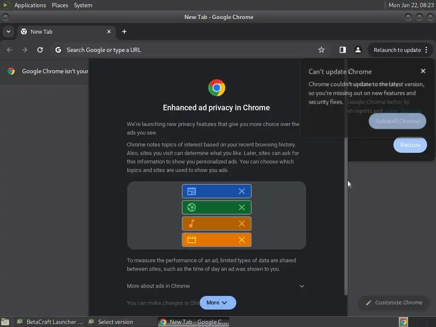Viewport: 436px width, 327px height.
Task: Expand More about ads in Chrome
Action: 216,286
